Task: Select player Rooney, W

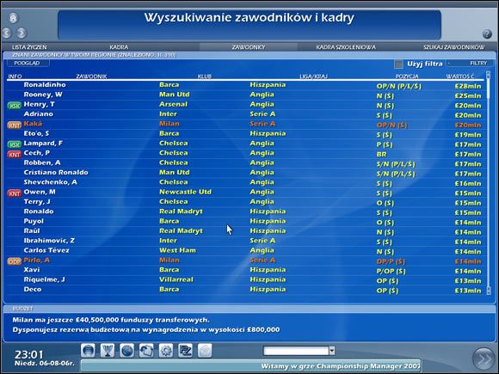Action: 43,95
